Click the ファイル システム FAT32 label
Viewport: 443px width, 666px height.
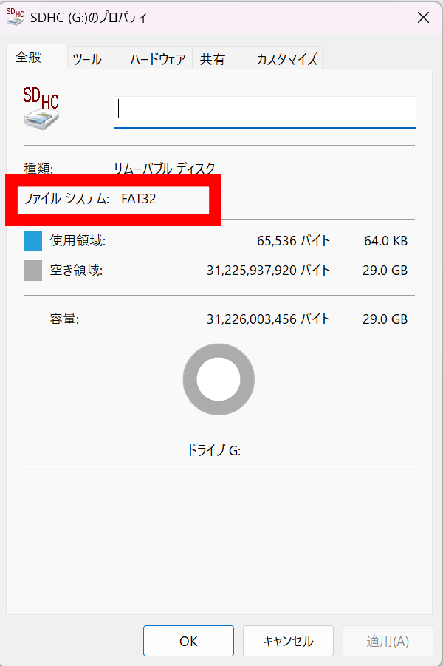click(x=90, y=199)
